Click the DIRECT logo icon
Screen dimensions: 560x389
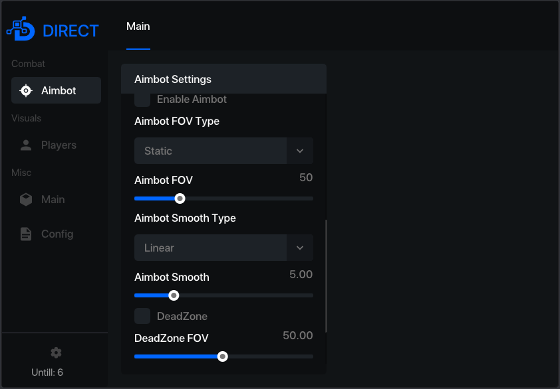click(x=21, y=29)
